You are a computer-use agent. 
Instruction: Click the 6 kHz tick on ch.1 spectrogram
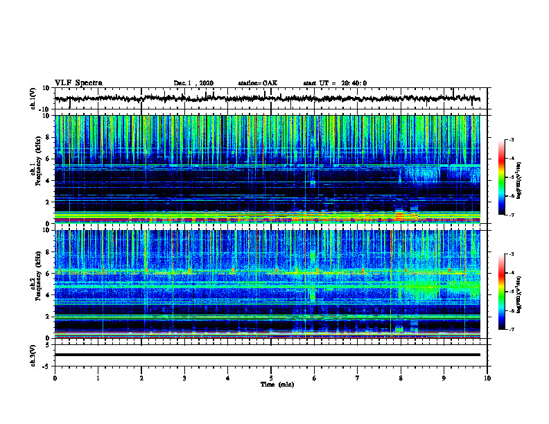48,159
